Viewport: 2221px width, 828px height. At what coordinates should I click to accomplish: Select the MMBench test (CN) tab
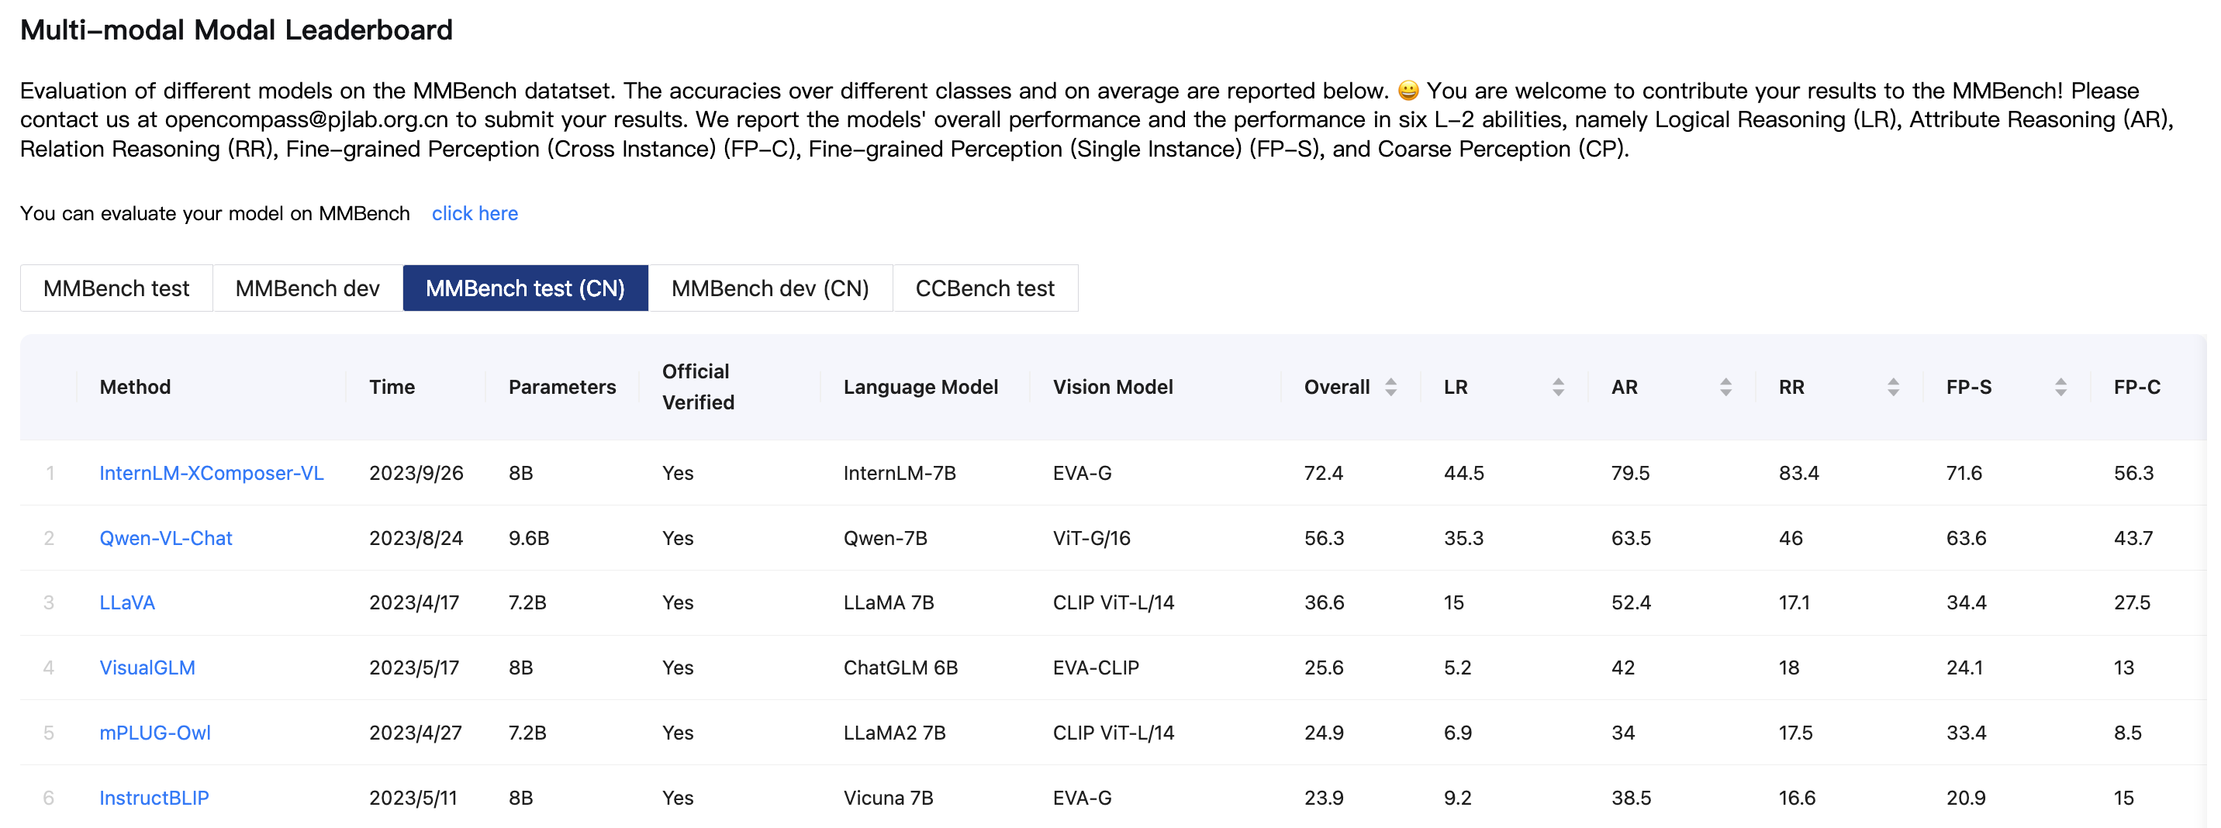[x=525, y=288]
